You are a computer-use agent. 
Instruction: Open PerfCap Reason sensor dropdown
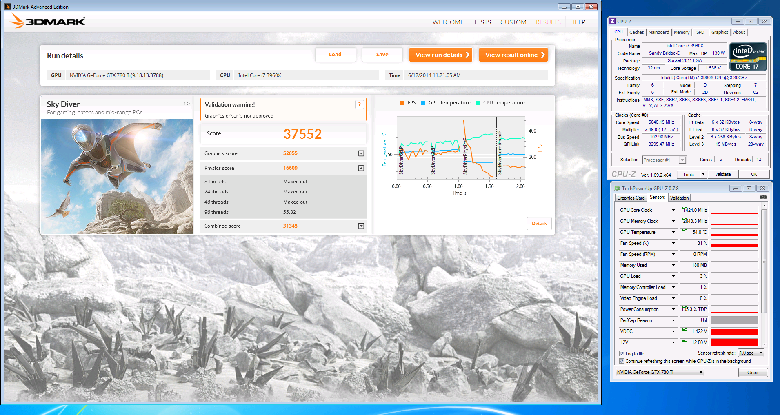673,320
